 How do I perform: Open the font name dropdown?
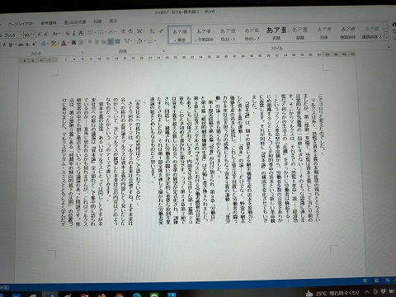(x=21, y=35)
